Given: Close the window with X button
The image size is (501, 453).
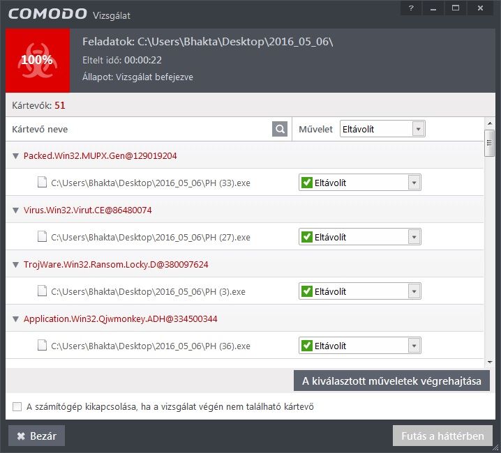Looking at the screenshot, I should 480,8.
